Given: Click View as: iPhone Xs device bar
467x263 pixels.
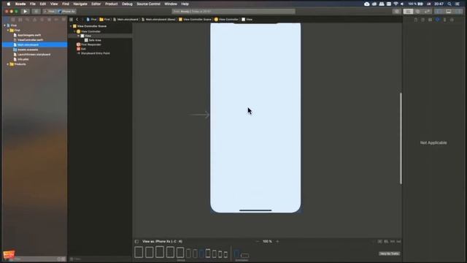Looking at the screenshot, I should point(162,242).
